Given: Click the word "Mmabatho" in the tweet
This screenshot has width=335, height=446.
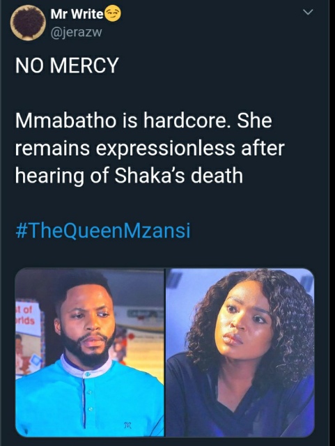Looking at the screenshot, I should 65,121.
